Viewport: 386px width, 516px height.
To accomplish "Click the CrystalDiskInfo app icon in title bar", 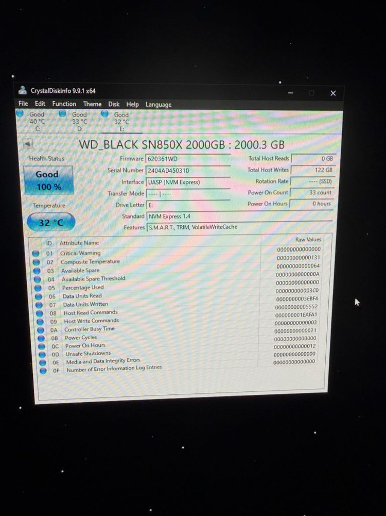I will [22, 90].
